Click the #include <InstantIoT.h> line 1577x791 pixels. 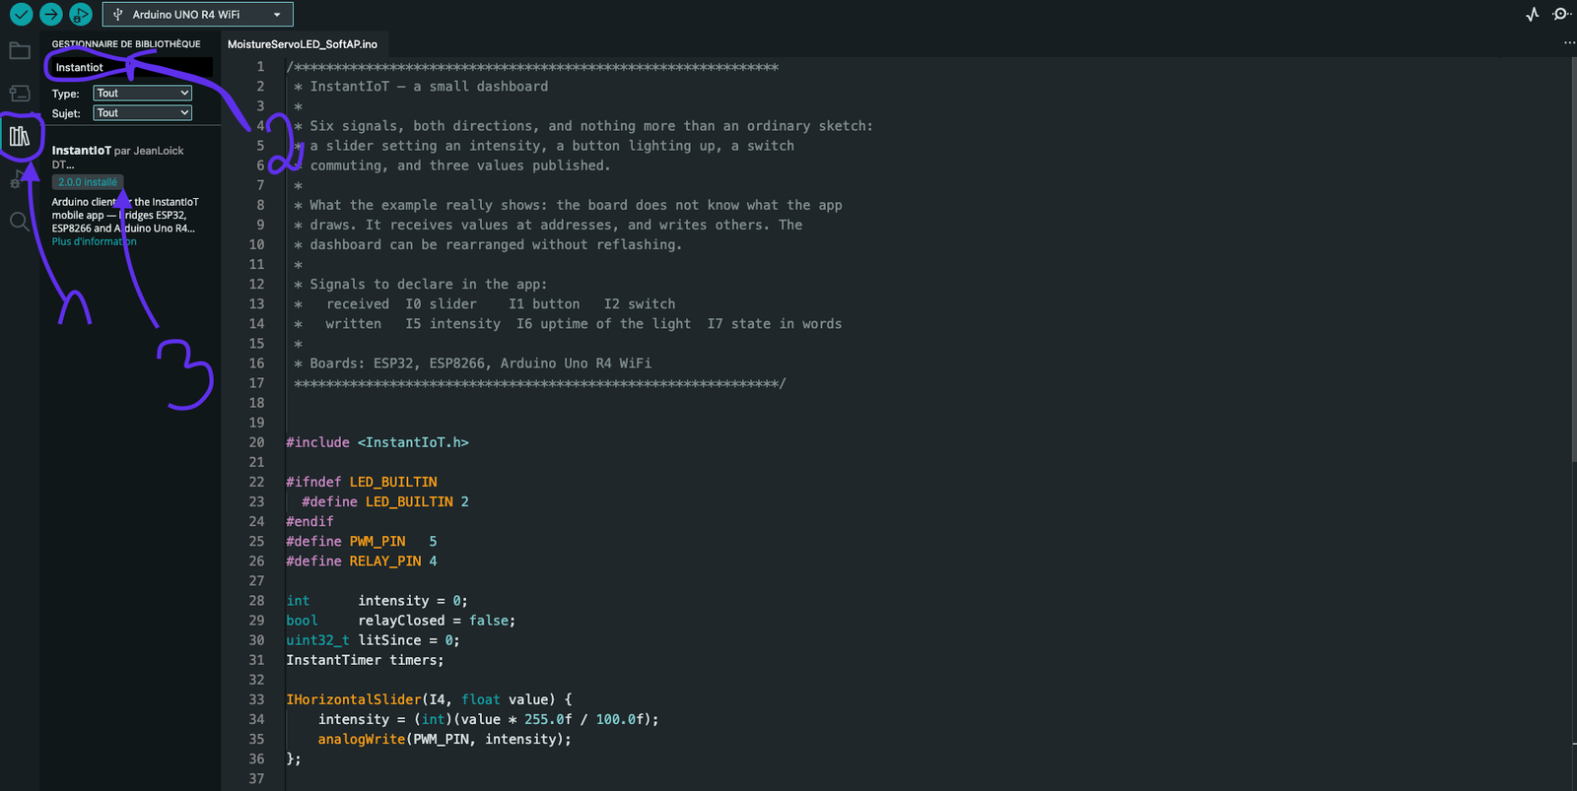pyautogui.click(x=377, y=442)
